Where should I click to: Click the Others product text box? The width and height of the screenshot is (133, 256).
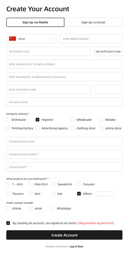[x=105, y=194]
